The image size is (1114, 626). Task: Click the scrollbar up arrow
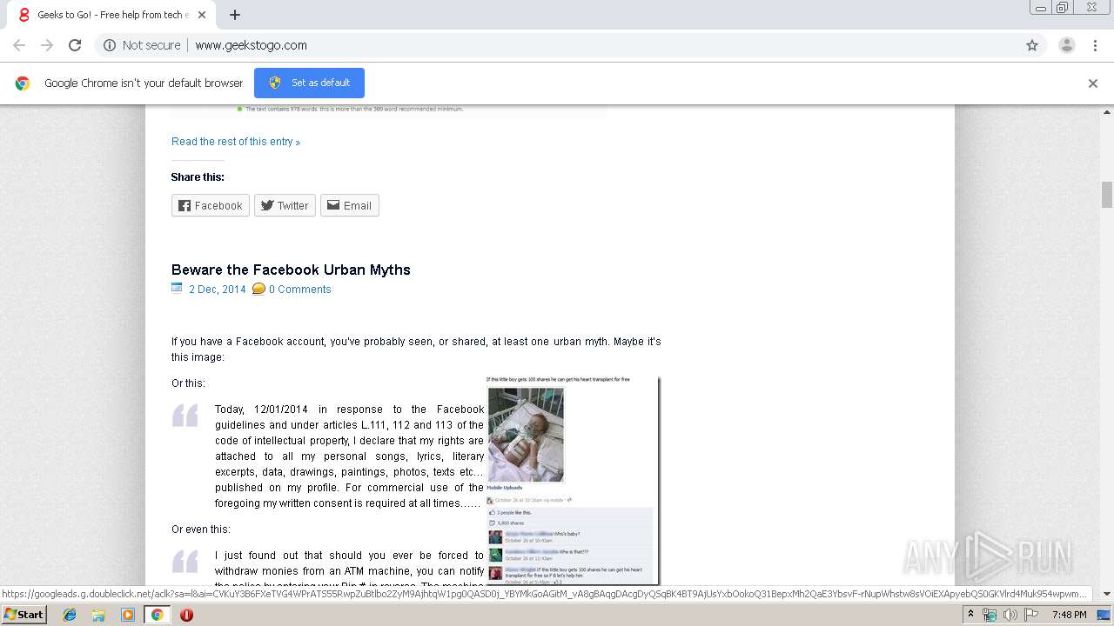pos(1107,112)
